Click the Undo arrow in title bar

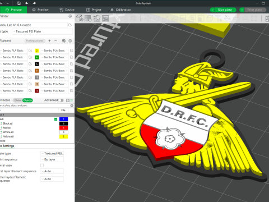[x=26, y=3]
